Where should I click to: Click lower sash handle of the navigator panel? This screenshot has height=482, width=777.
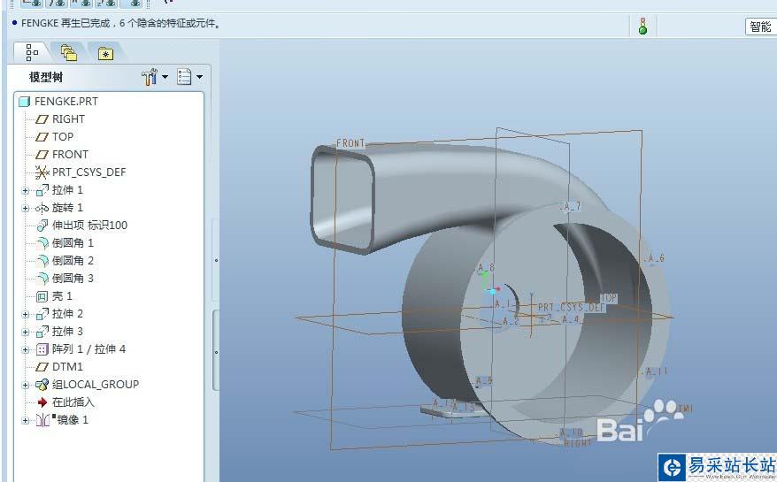216,351
